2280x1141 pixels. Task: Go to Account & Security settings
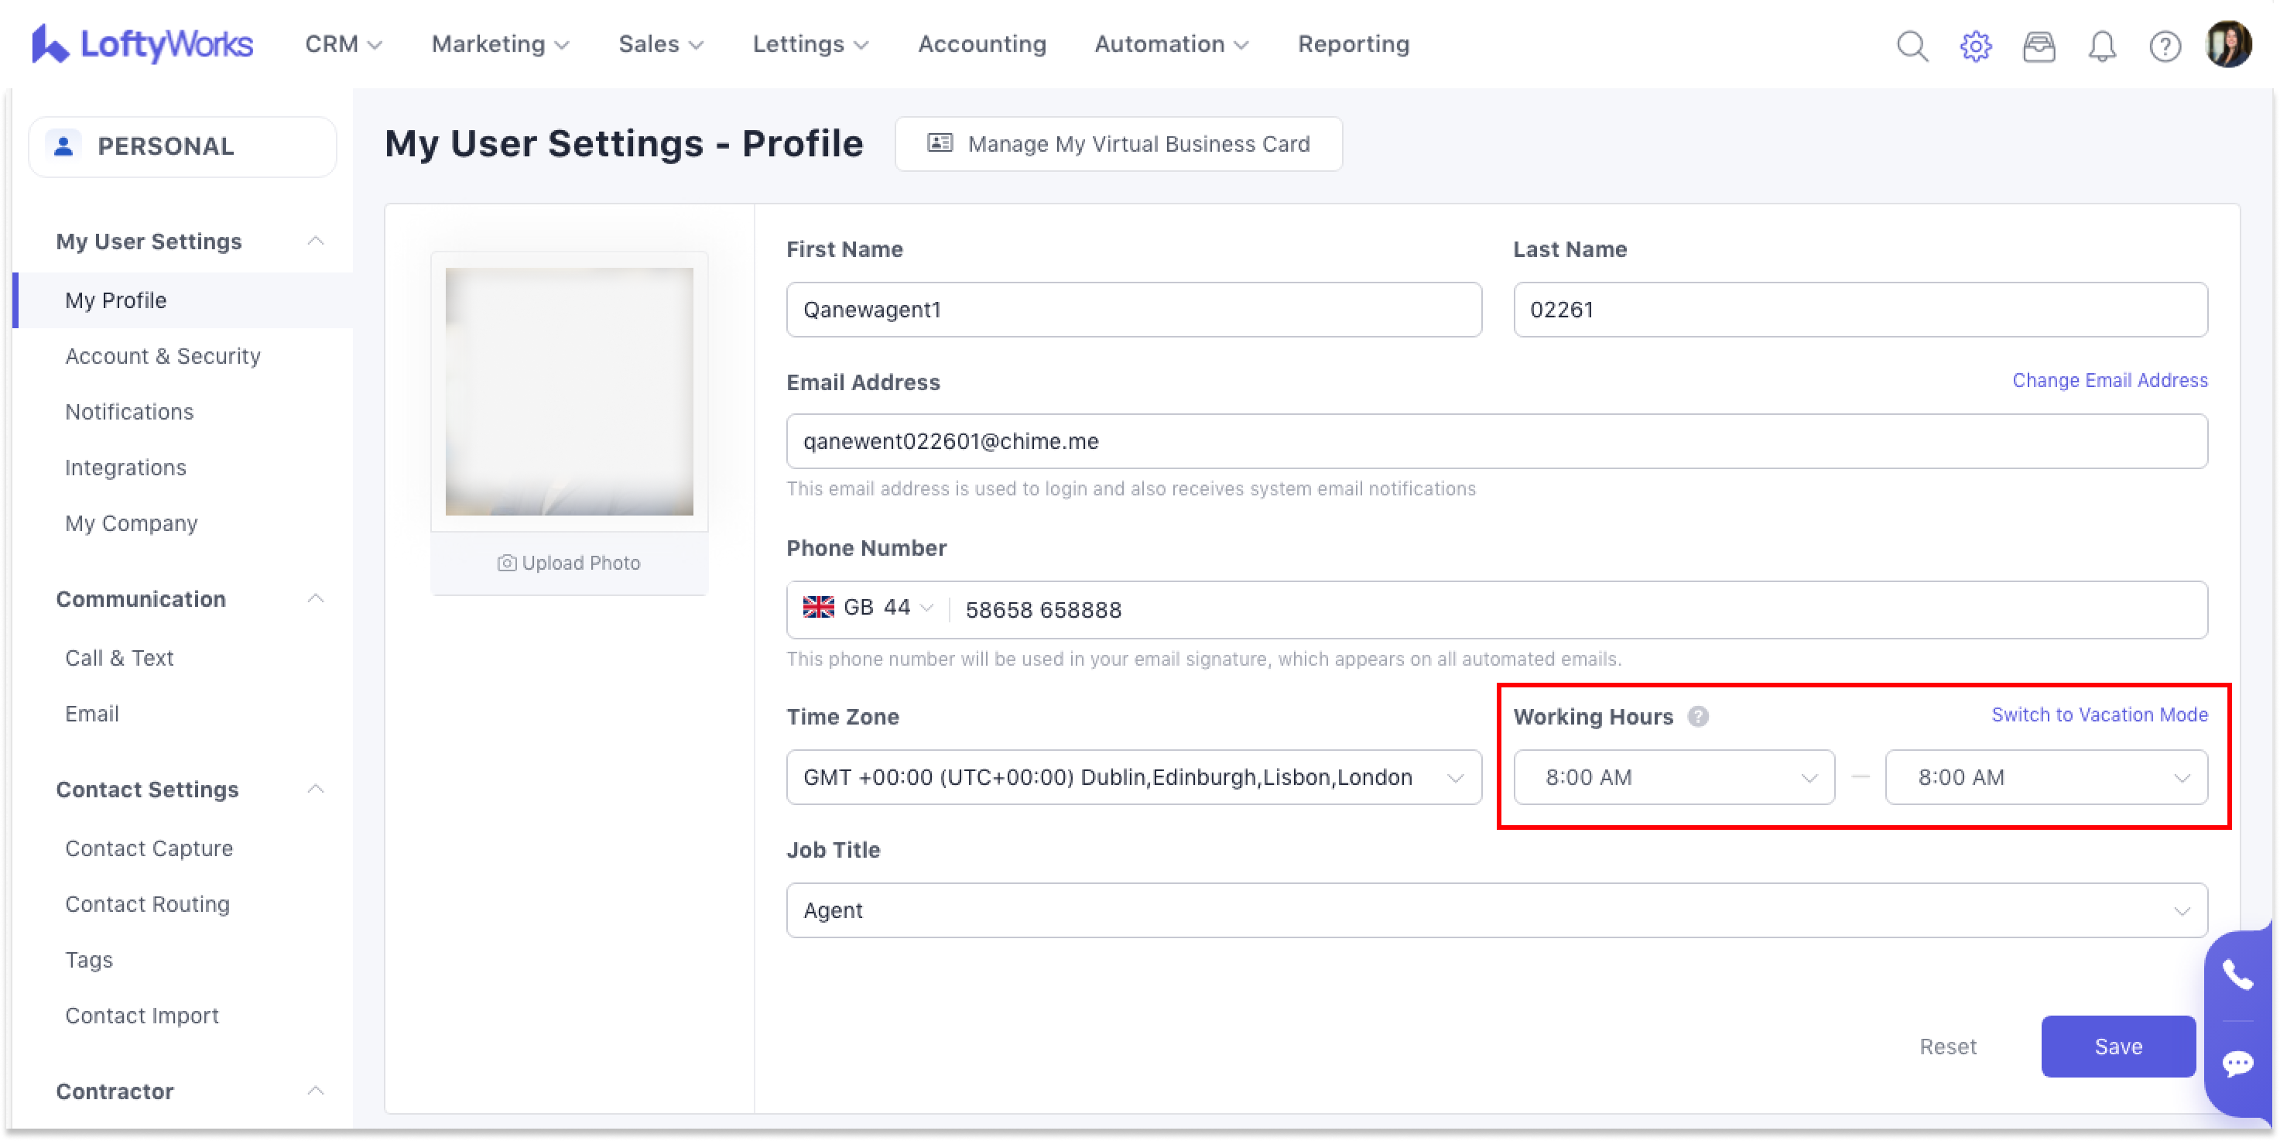pyautogui.click(x=163, y=356)
